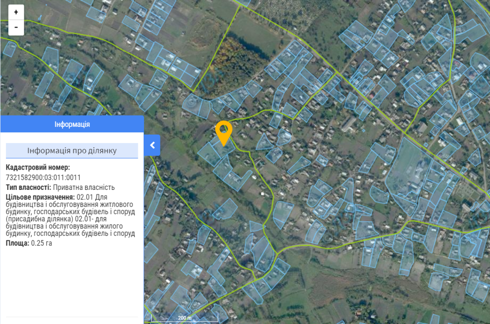Zoom out the map with minus button
Screen dimensions: 490x324
[x=16, y=27]
